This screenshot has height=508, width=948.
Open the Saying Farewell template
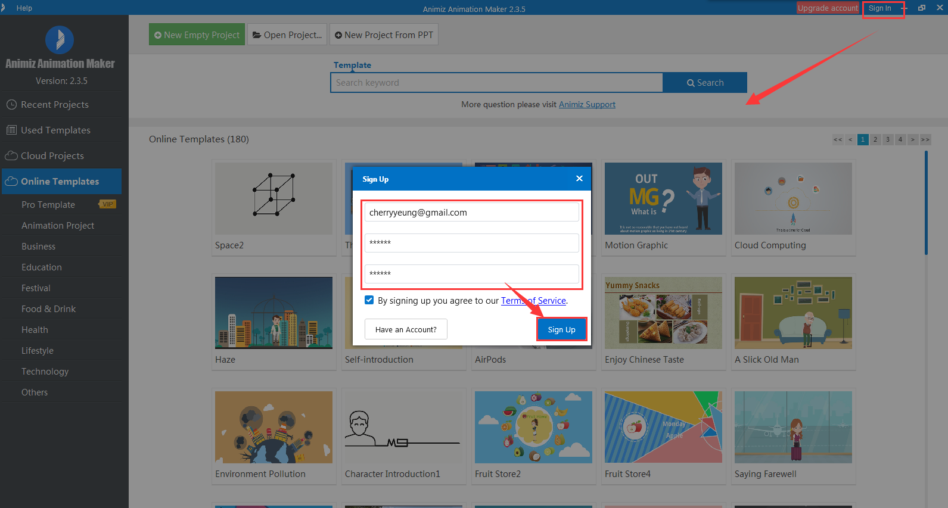[793, 427]
